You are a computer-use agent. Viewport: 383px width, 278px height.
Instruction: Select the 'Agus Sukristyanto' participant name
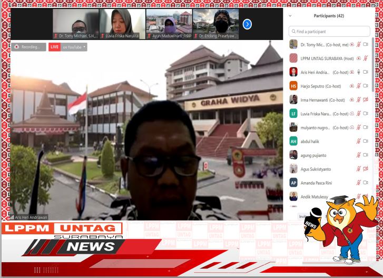[x=316, y=169]
